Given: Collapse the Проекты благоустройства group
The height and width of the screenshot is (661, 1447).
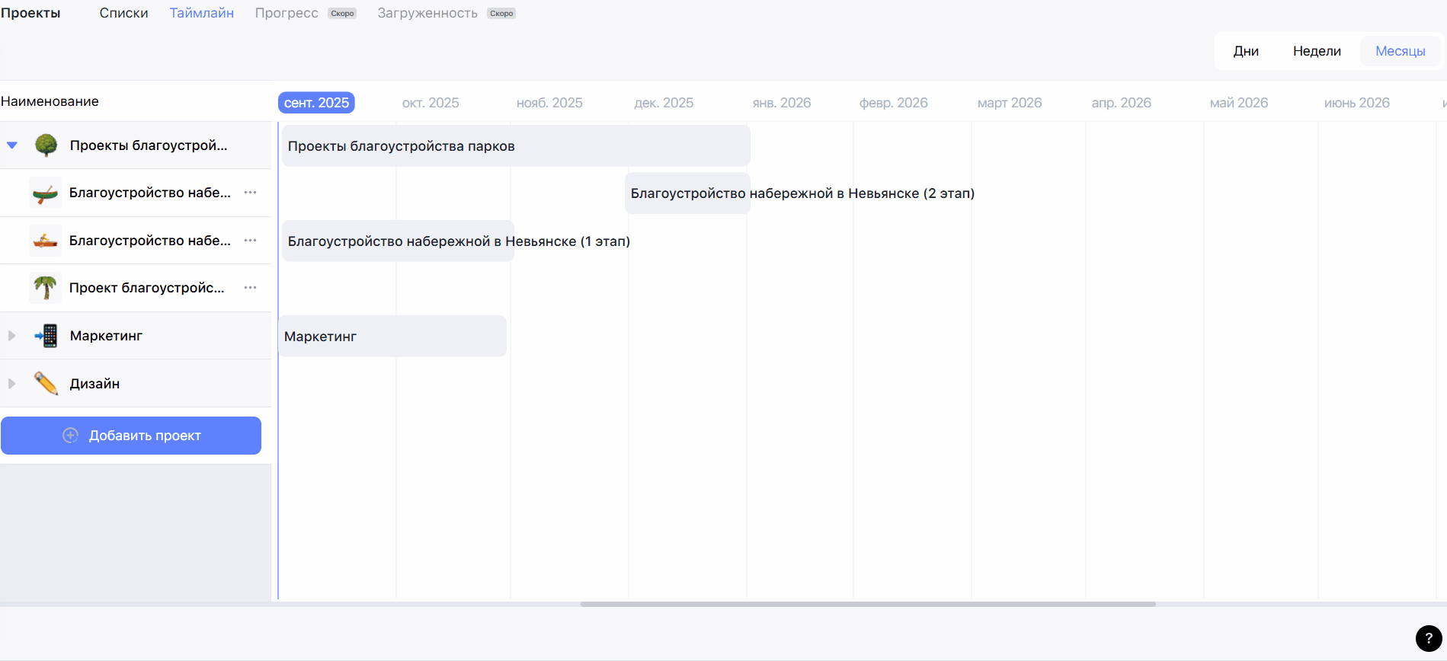Looking at the screenshot, I should pos(12,145).
